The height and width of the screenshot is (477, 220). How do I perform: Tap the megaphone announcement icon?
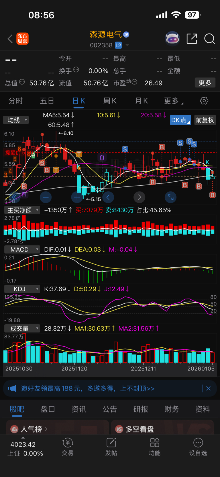pyautogui.click(x=12, y=388)
